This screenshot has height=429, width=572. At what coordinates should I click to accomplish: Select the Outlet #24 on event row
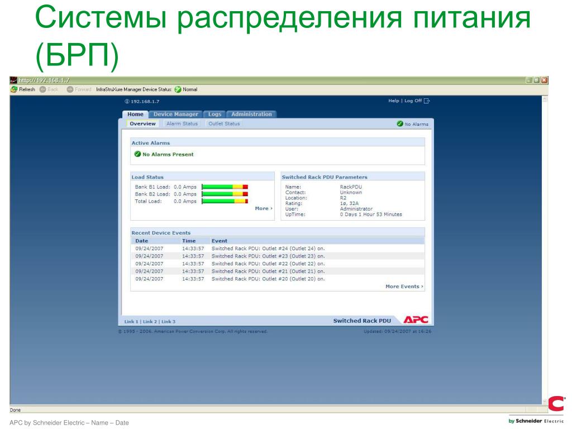click(278, 249)
